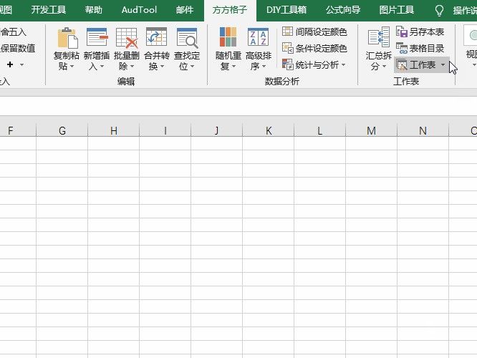Open the 开发工具 ribbon tab

pyautogui.click(x=49, y=10)
